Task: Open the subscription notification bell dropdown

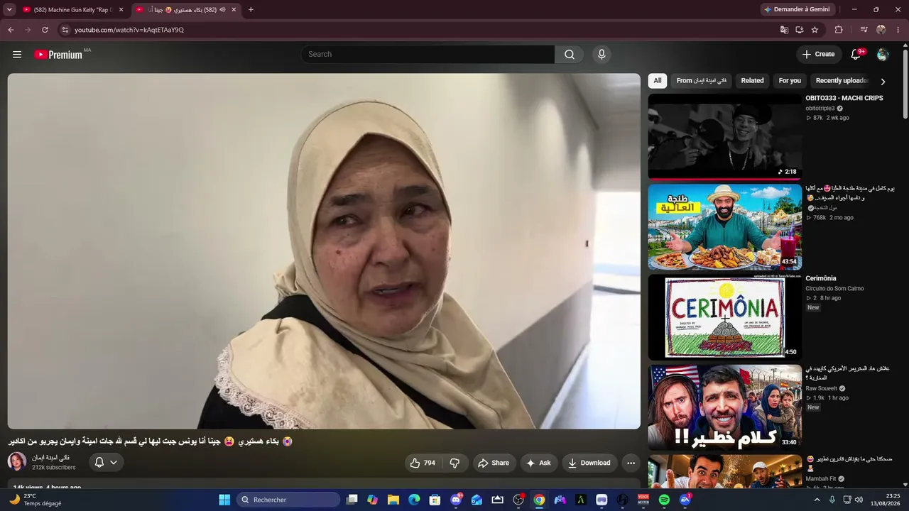Action: 107,463
